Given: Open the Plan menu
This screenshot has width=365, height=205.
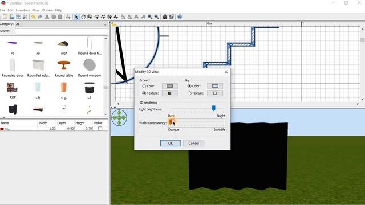Looking at the screenshot, I should 35,10.
